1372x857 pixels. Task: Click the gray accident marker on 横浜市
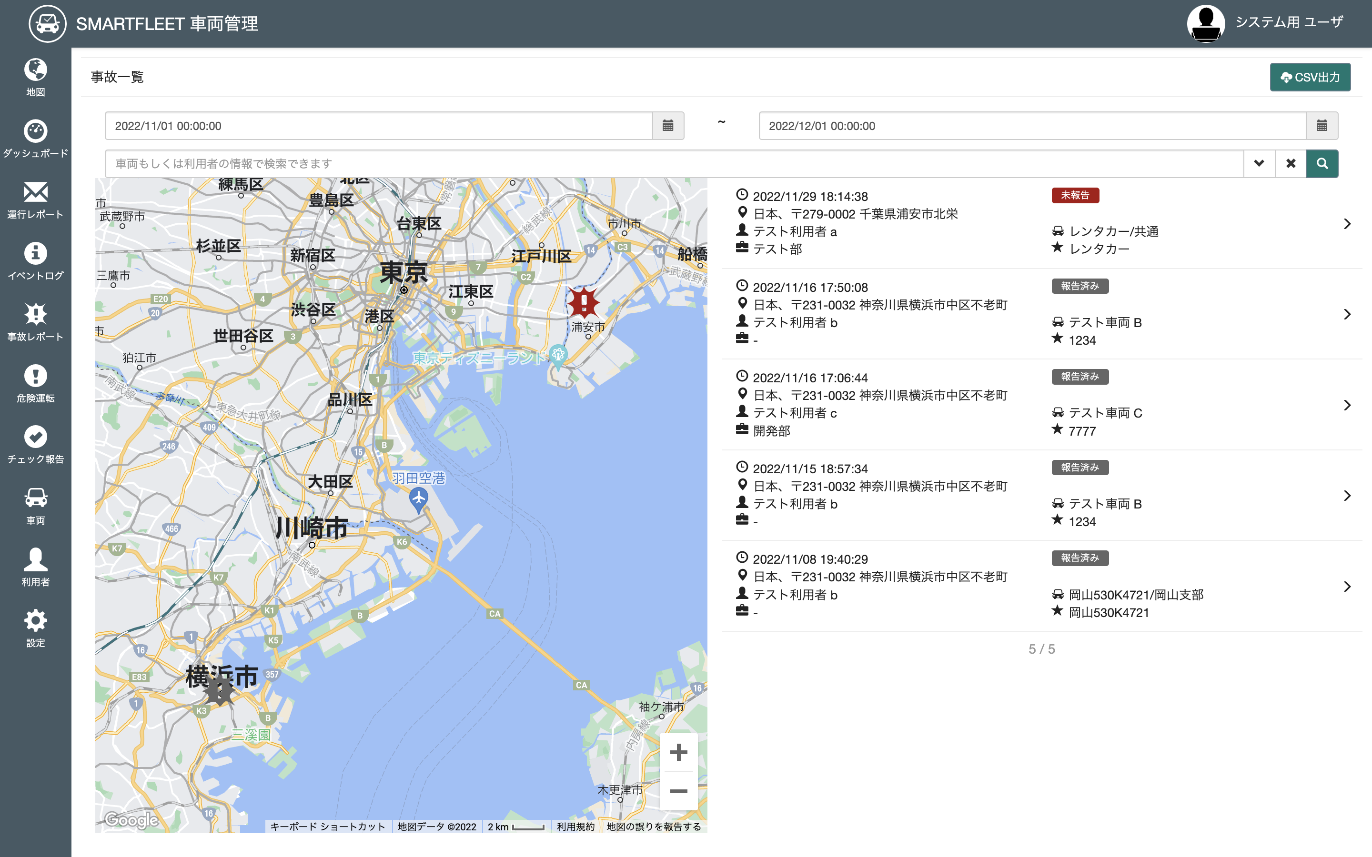219,690
